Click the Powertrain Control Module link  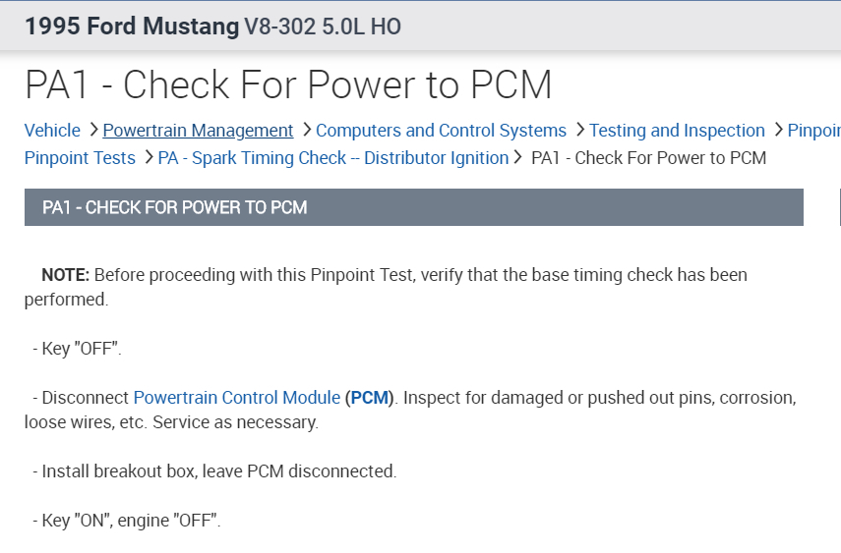pyautogui.click(x=236, y=398)
